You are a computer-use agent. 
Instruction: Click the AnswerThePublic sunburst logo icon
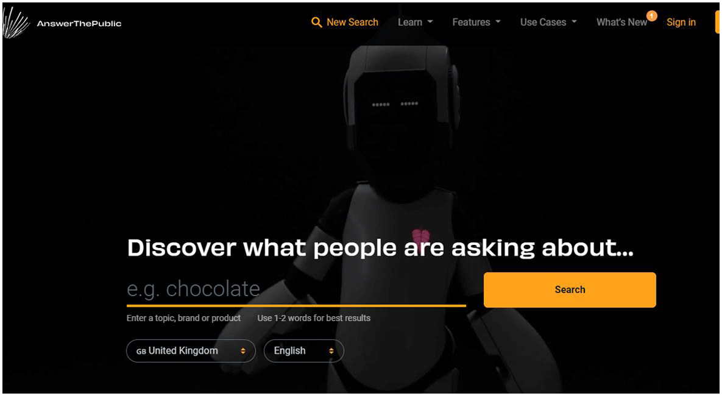pos(16,22)
